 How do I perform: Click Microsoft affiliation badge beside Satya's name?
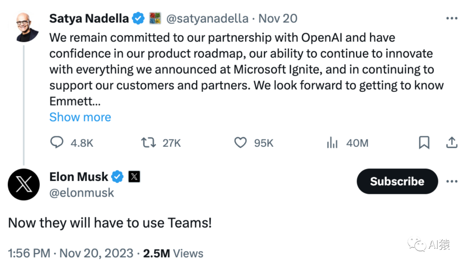(155, 18)
